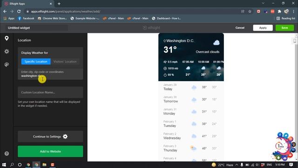Open the Apps bookmarks shortcut

[9, 18]
